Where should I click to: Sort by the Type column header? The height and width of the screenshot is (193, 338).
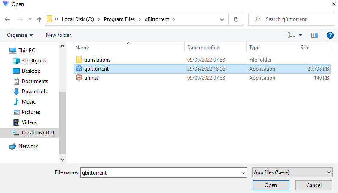pyautogui.click(x=254, y=48)
